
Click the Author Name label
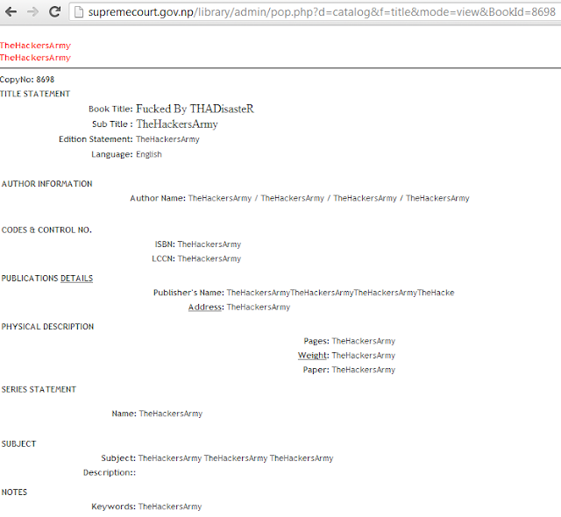[158, 198]
